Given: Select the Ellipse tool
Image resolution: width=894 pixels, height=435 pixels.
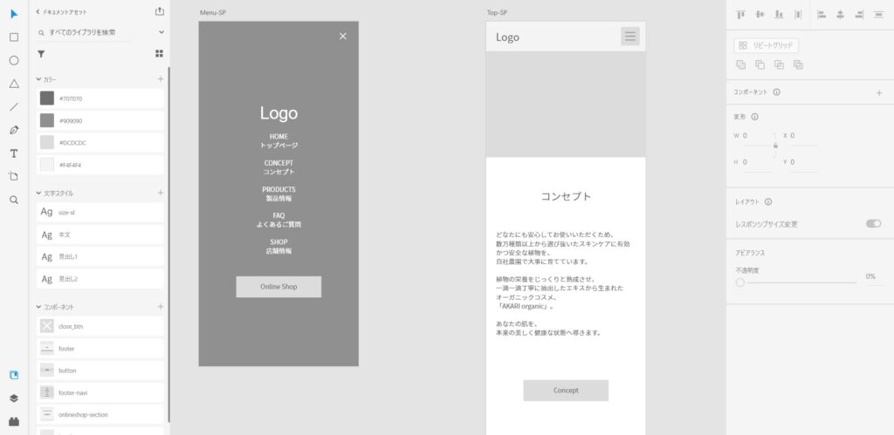Looking at the screenshot, I should (14, 60).
